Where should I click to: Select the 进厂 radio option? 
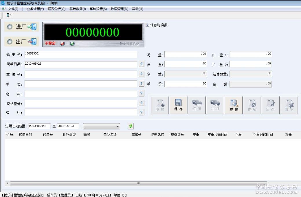pyautogui.click(x=10, y=27)
